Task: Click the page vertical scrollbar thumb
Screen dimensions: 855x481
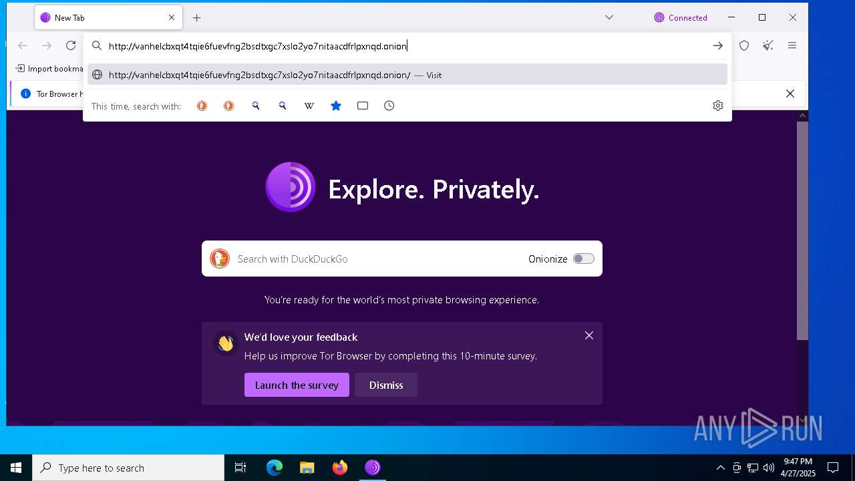Action: click(803, 230)
